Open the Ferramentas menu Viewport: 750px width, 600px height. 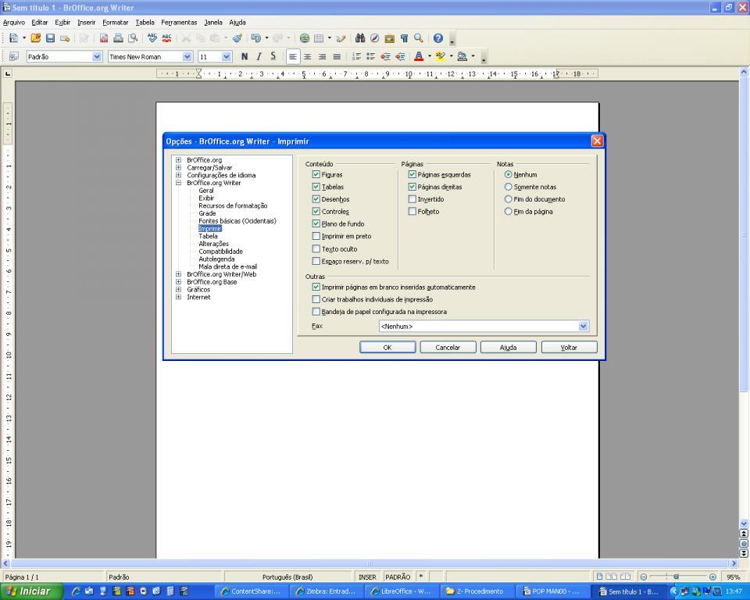(x=179, y=22)
